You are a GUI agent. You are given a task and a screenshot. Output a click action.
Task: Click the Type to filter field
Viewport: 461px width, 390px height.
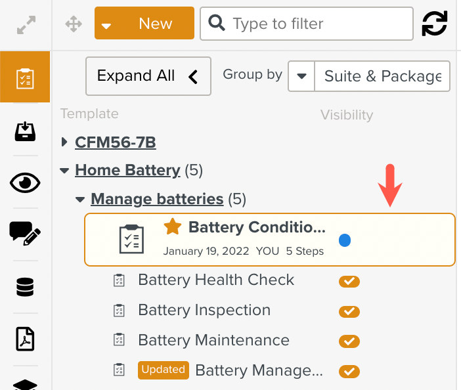coord(315,24)
